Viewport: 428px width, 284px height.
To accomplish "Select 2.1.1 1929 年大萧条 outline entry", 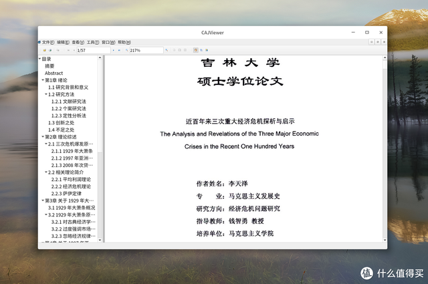I will coord(72,151).
